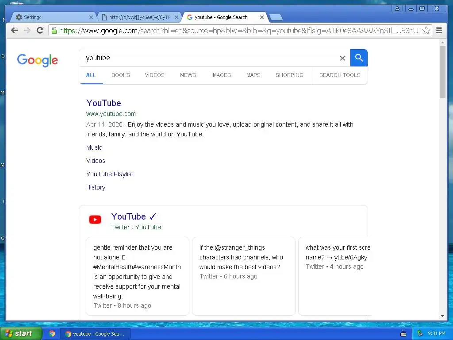Screen dimensions: 453x340
Task: Reload the current page
Action: 40,30
